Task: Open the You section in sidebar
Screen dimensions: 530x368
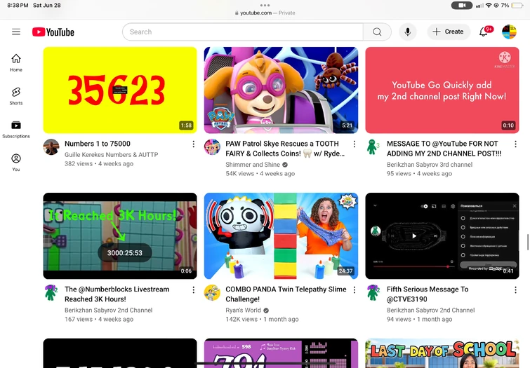Action: [16, 163]
